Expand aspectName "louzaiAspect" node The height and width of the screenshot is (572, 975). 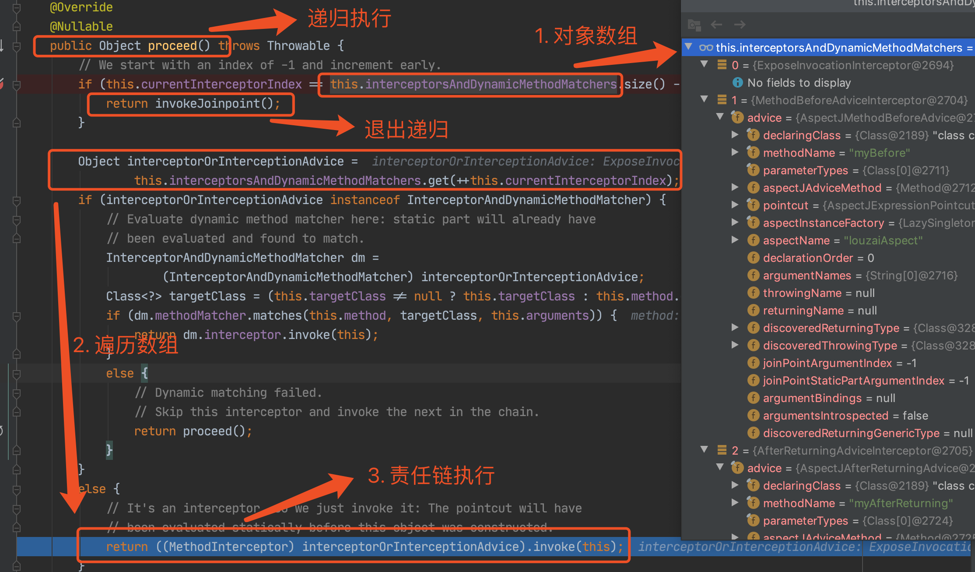(x=735, y=240)
